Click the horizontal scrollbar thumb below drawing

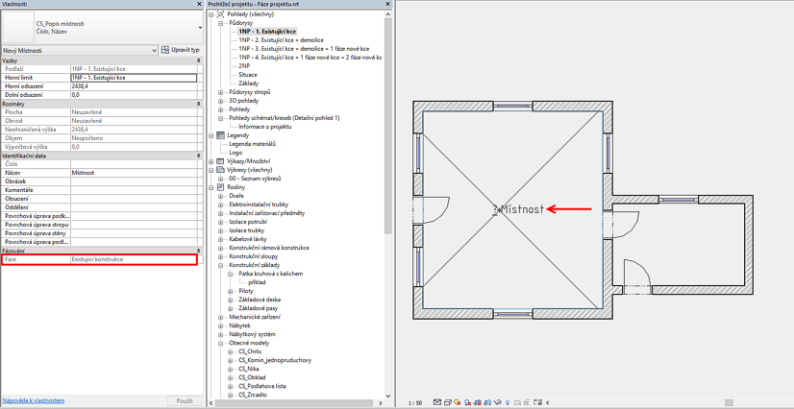tap(728, 403)
